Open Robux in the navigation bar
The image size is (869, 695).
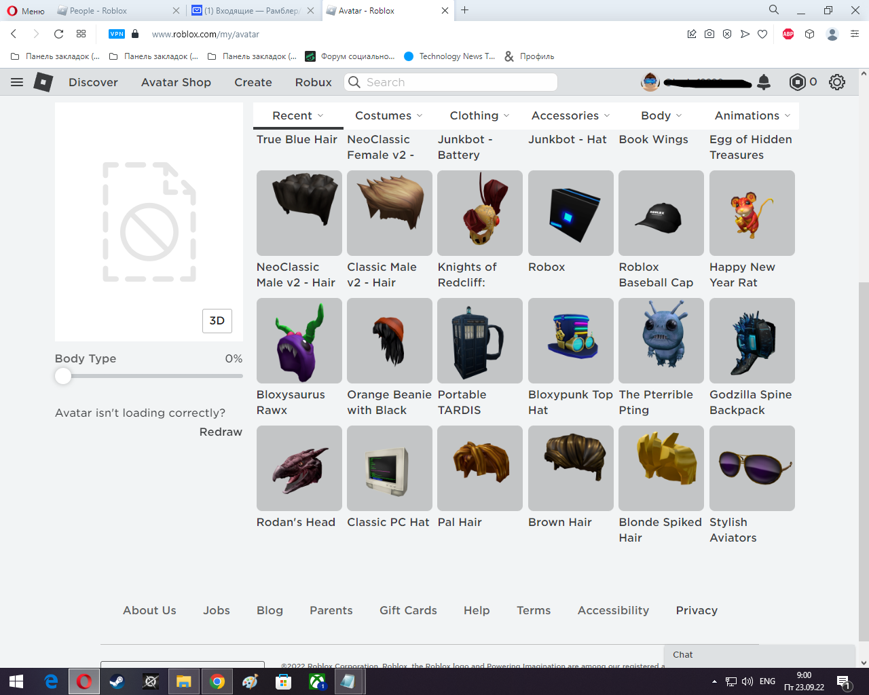pos(314,82)
